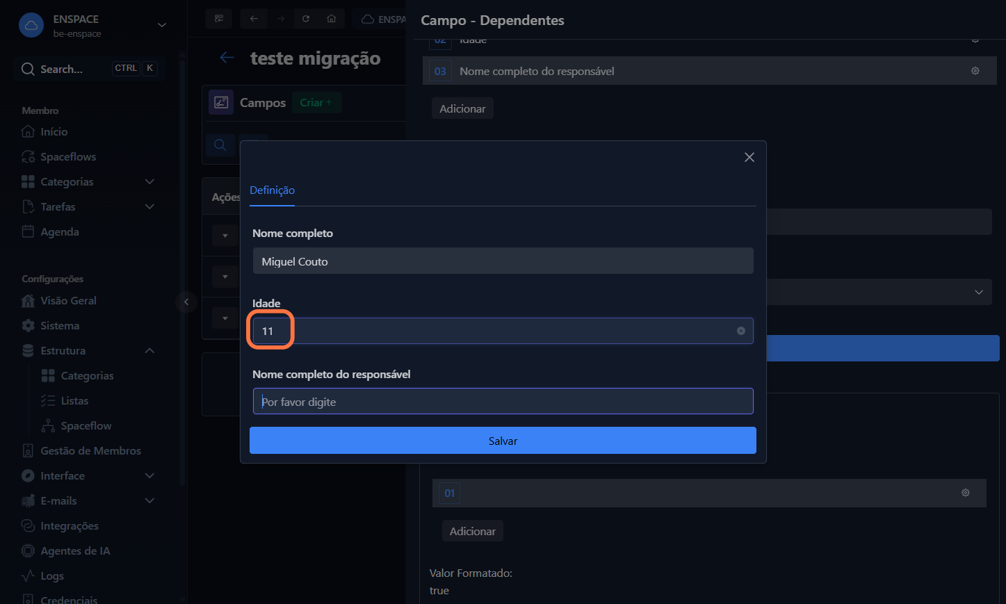This screenshot has height=604, width=1006.
Task: Save the form with the Salvar button
Action: [x=503, y=441]
